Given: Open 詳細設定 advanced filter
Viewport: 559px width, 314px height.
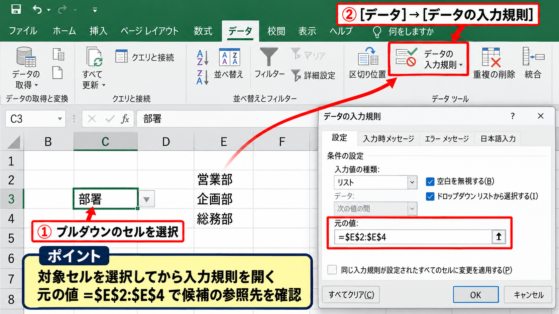Looking at the screenshot, I should [313, 75].
